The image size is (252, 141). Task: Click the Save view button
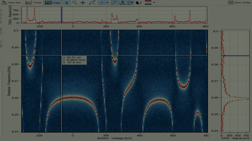tap(11, 3)
